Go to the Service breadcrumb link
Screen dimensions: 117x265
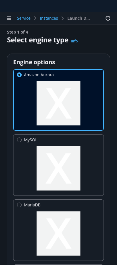[24, 18]
